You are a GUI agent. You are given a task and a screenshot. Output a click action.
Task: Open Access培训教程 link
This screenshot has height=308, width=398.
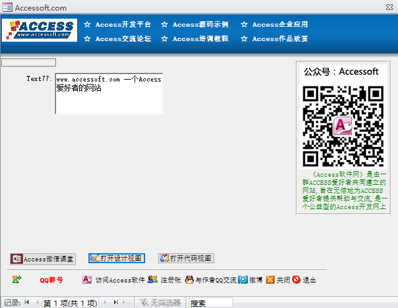pos(201,39)
